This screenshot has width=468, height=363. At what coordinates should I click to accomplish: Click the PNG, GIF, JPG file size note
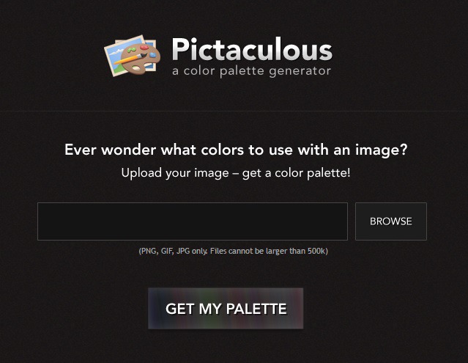pyautogui.click(x=234, y=251)
